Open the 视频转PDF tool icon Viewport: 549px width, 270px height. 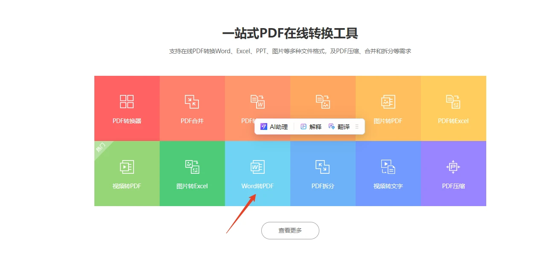pos(127,167)
